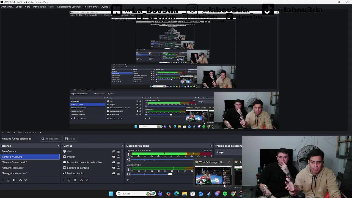This screenshot has height=198, width=352.
Task: Pop out the Escenas dock
Action: pos(58,146)
